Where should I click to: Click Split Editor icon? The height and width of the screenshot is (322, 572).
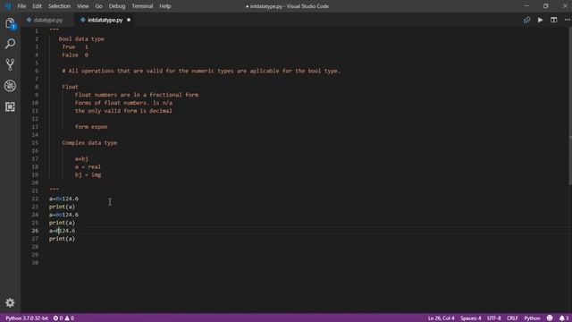click(554, 20)
